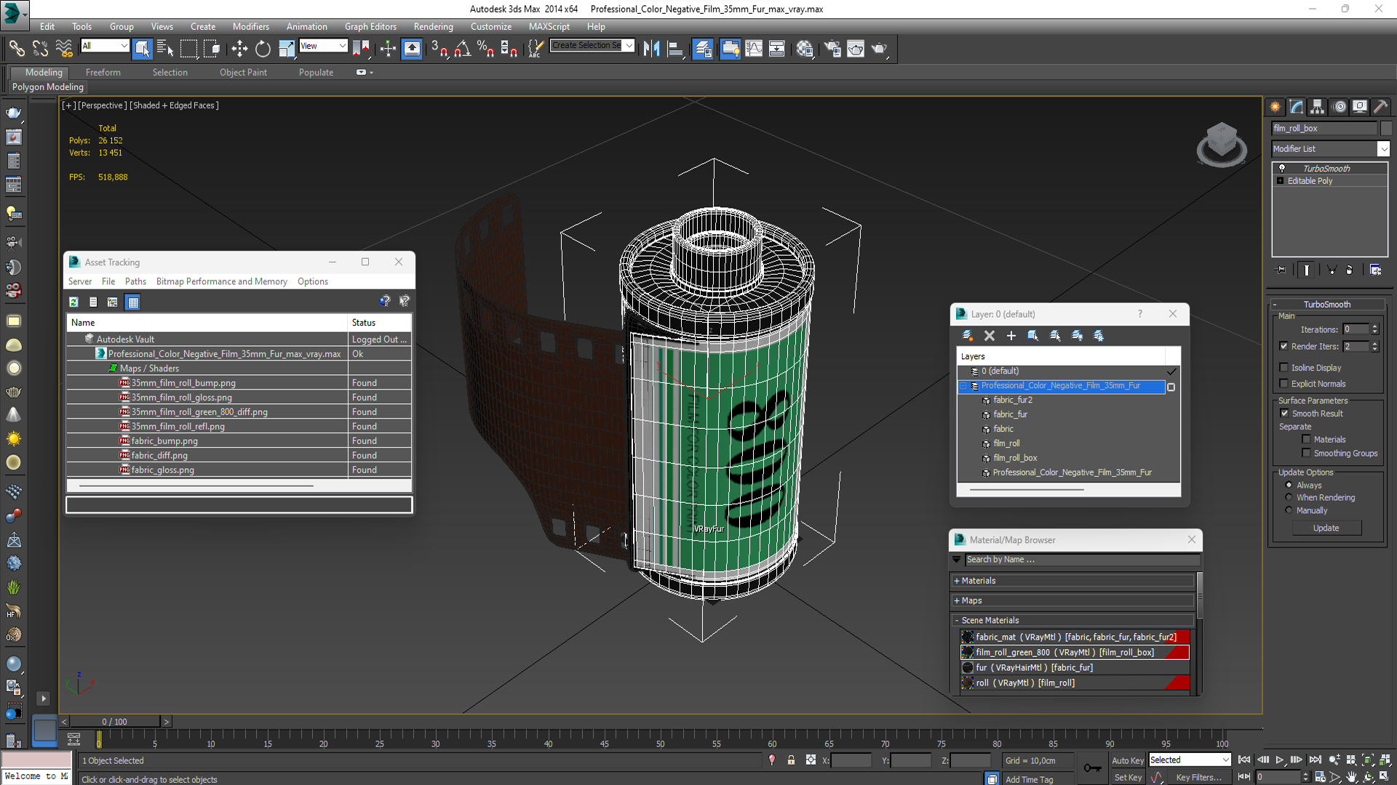Viewport: 1397px width, 785px height.
Task: Add selection to layer with plus icon
Action: point(1011,336)
